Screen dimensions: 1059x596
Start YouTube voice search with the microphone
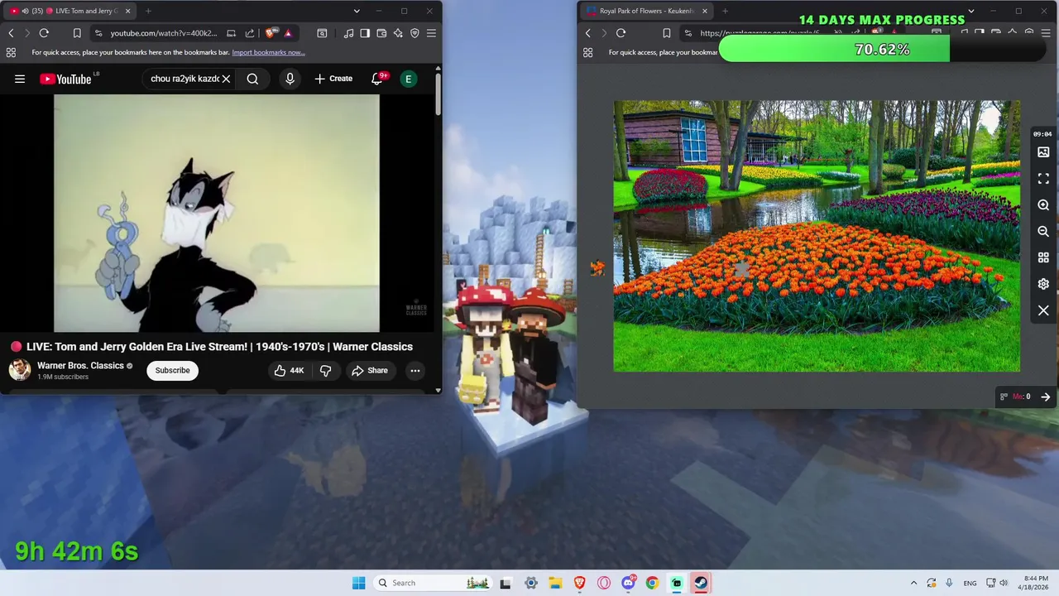(290, 79)
